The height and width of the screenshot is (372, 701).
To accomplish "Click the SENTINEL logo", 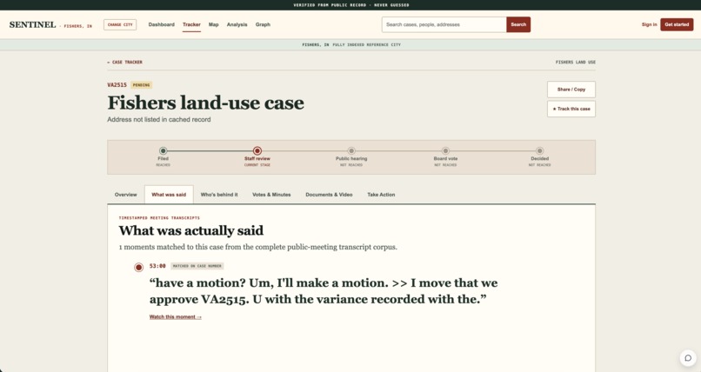I will (33, 24).
